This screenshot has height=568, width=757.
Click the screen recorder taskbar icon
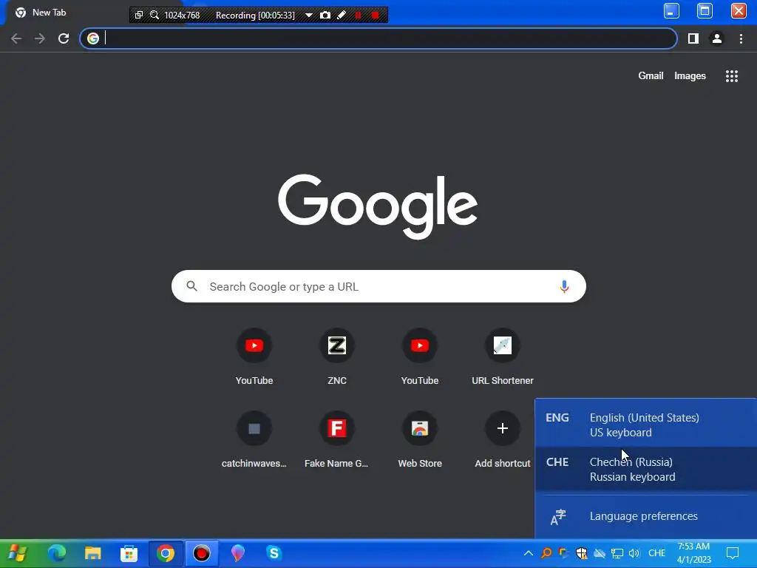point(201,553)
